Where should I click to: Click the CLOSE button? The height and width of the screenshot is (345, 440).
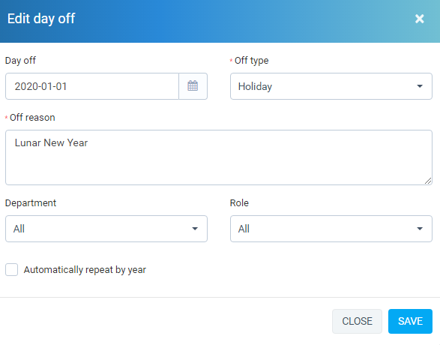pos(357,321)
